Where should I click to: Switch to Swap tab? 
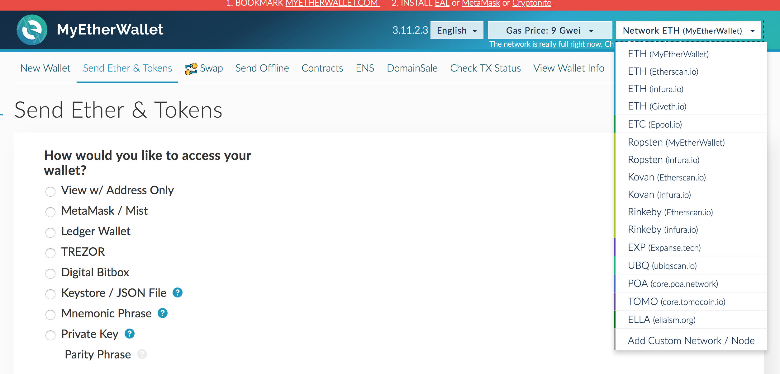point(204,68)
